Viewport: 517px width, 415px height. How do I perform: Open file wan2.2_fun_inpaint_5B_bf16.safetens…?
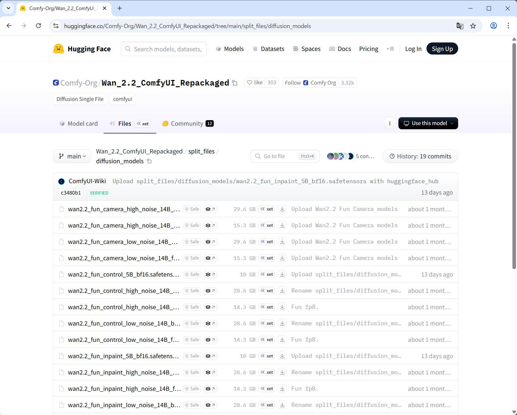coord(124,356)
